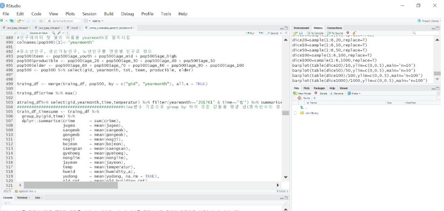Click the re-run previous code icon
This screenshot has width=444, height=211.
pyautogui.click(x=260, y=33)
